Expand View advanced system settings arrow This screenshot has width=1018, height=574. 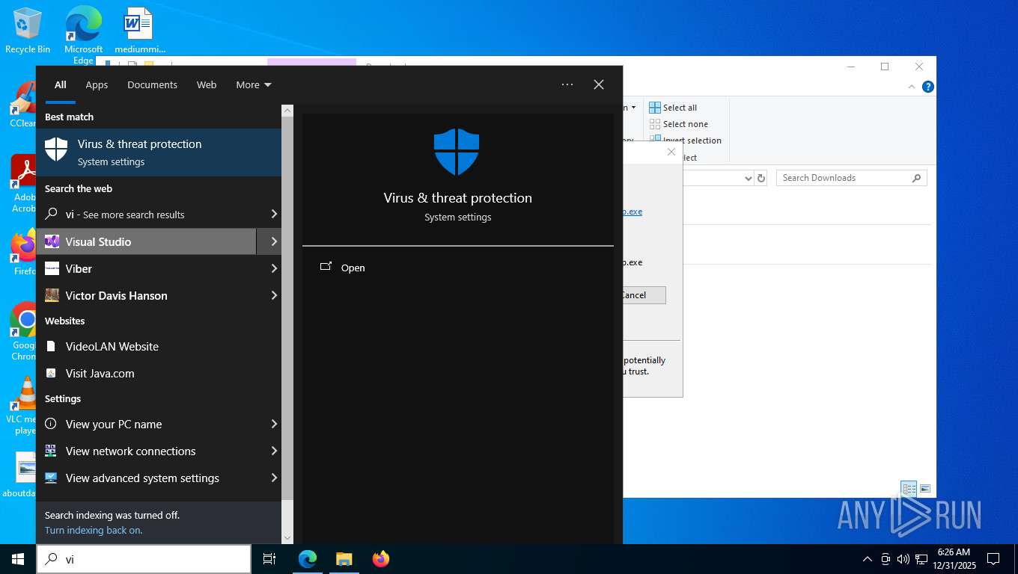pos(274,478)
